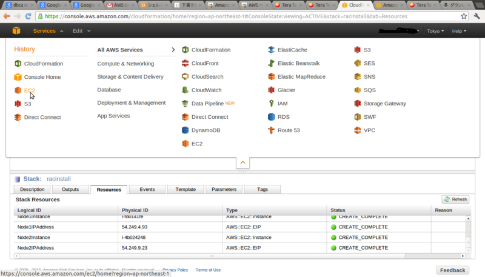
Task: Click the RDS service icon
Action: (x=271, y=117)
